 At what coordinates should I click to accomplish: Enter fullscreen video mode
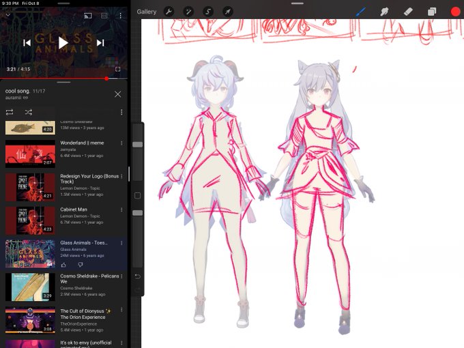(x=118, y=69)
